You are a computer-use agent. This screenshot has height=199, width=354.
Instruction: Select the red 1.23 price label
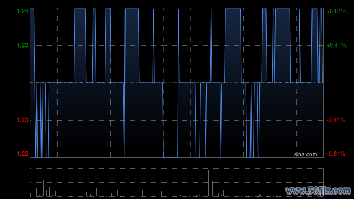(23, 120)
